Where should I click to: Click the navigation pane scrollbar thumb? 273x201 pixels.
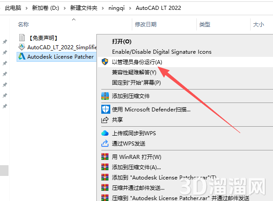(x=4, y=171)
